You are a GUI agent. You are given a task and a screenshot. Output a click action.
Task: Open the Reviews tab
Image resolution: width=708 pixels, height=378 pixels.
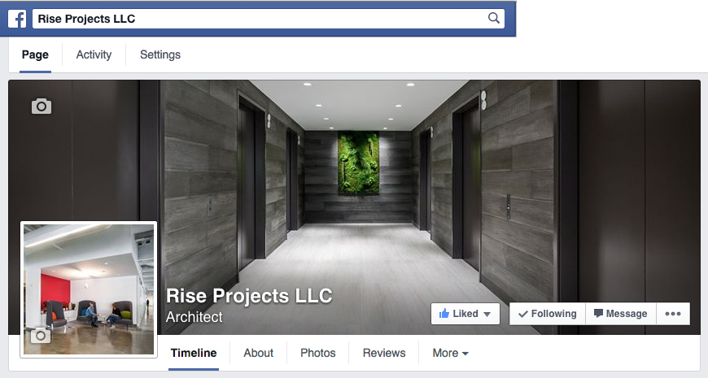pos(384,353)
